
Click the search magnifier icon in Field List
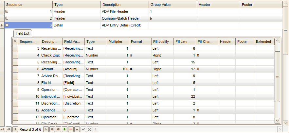tap(15, 42)
